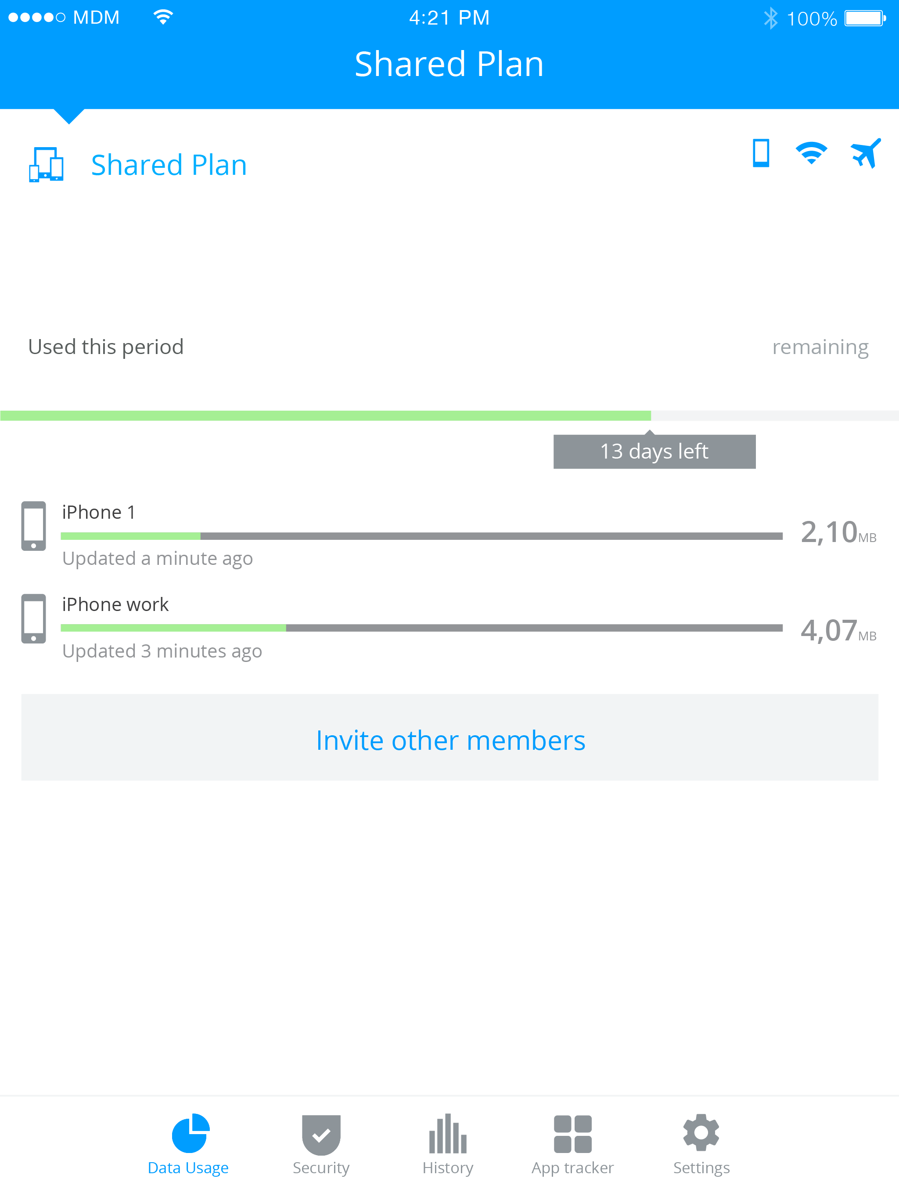Toggle the roaming airplane filter icon
The width and height of the screenshot is (899, 1200).
865,153
